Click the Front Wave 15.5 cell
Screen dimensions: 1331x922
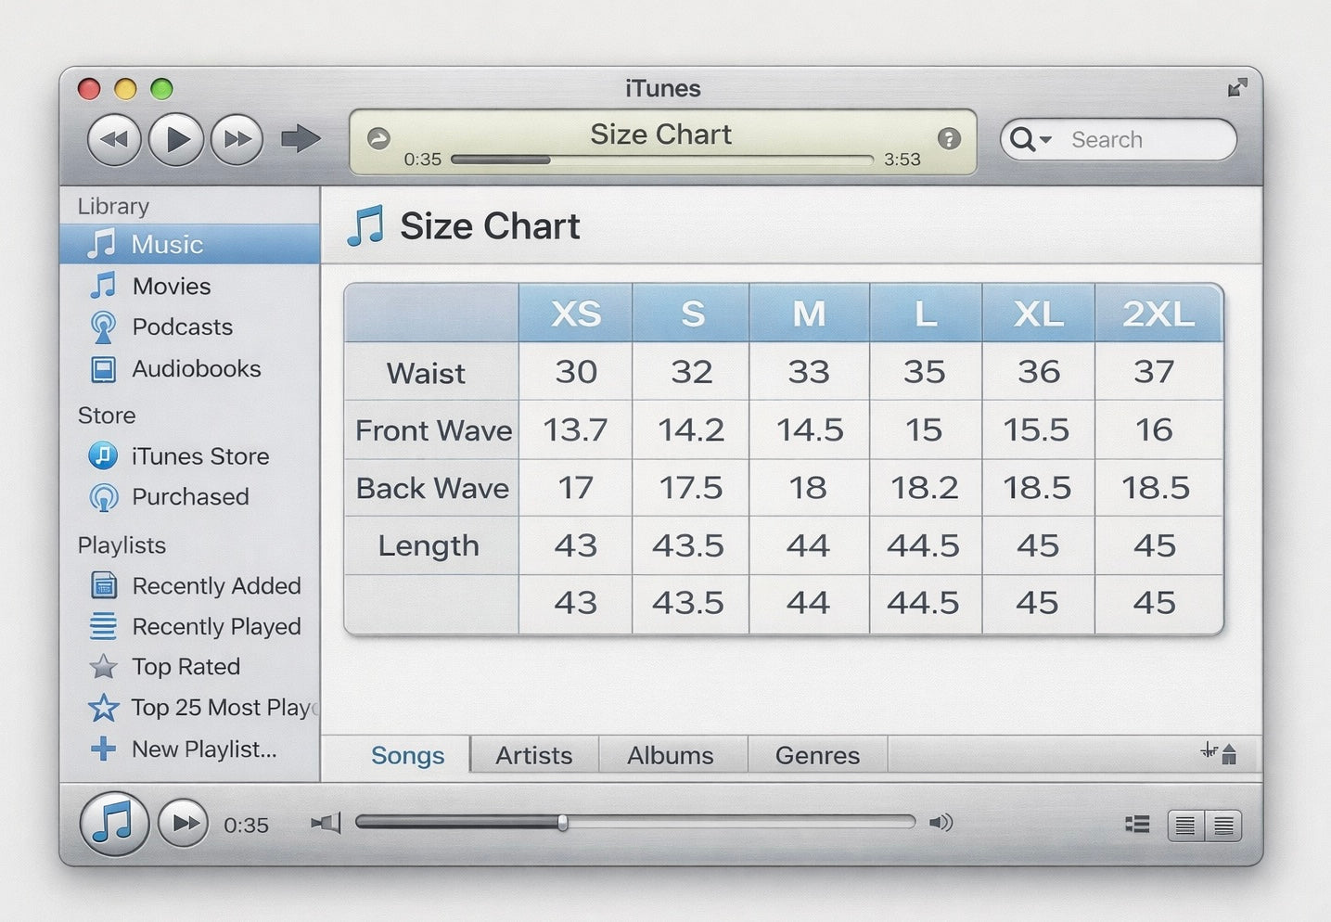(1037, 429)
